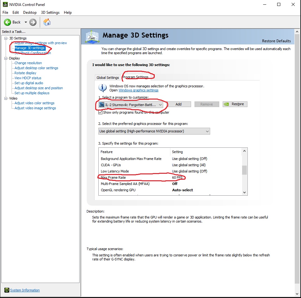Click settings list scroll down arrow
This screenshot has width=301, height=298.
click(x=244, y=192)
